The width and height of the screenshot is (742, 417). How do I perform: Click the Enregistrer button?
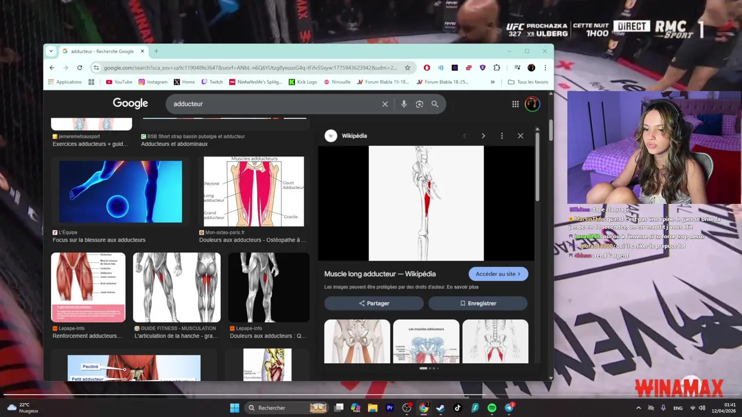pyautogui.click(x=478, y=303)
